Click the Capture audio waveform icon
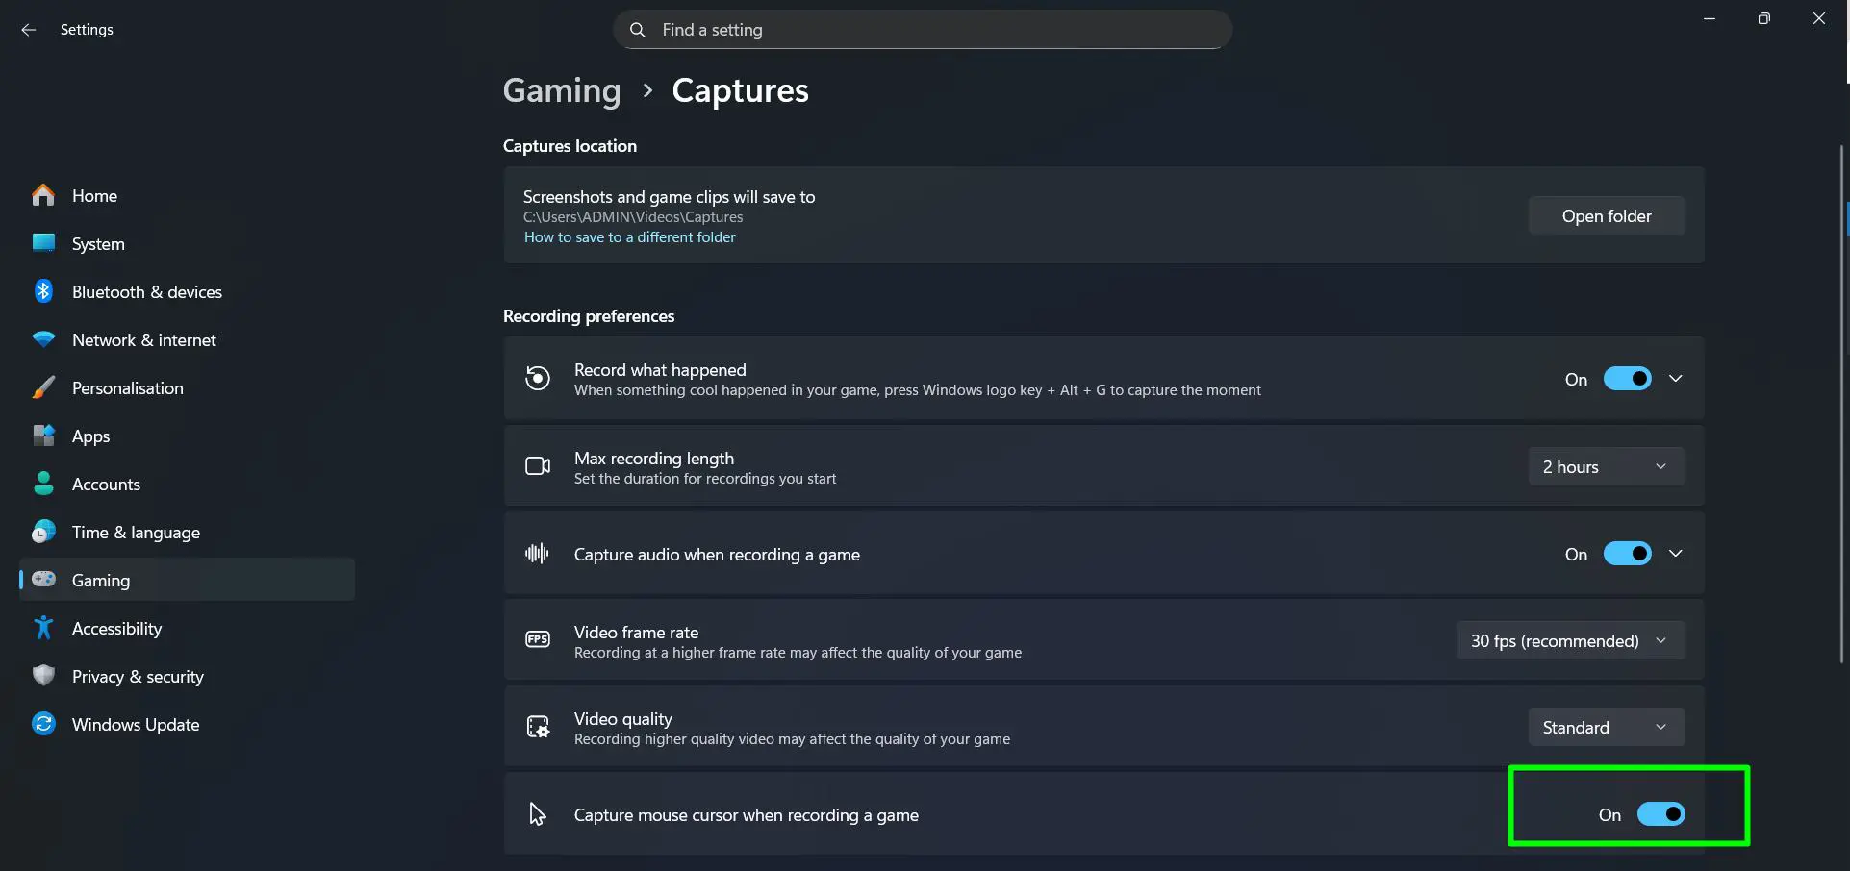This screenshot has height=871, width=1850. (x=537, y=554)
